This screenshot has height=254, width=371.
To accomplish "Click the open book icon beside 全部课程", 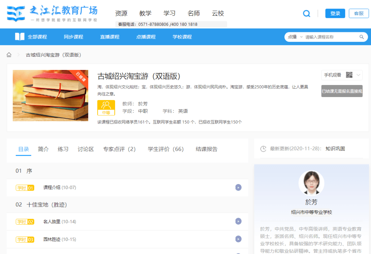I will 20,37.
